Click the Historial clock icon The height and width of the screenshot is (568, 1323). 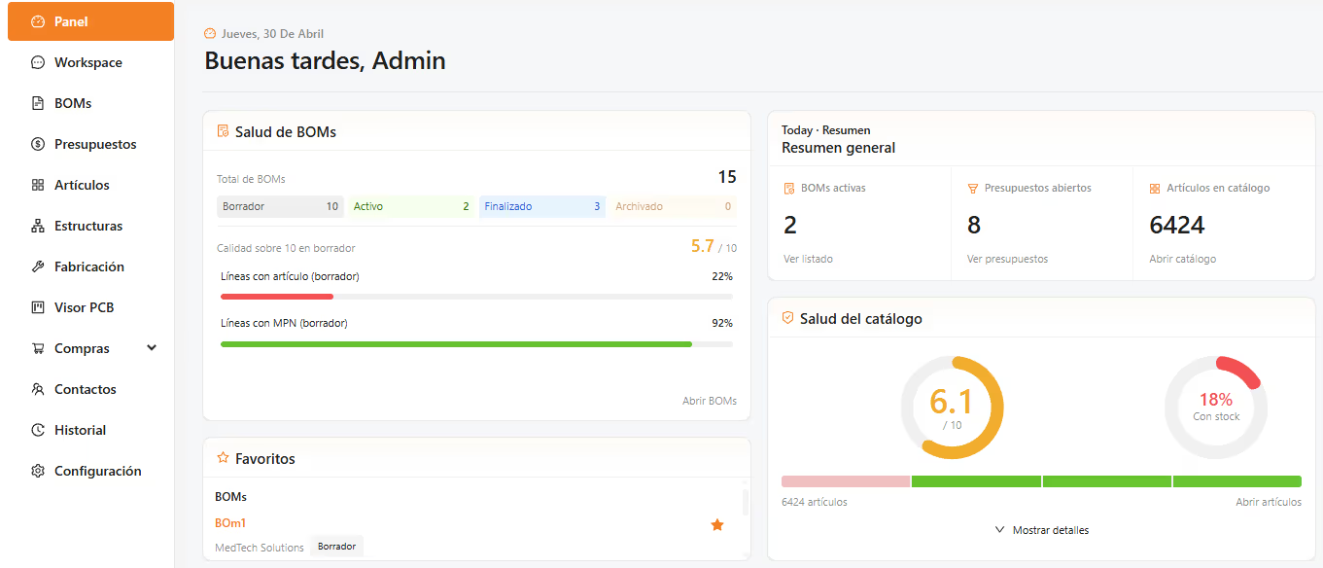tap(38, 430)
